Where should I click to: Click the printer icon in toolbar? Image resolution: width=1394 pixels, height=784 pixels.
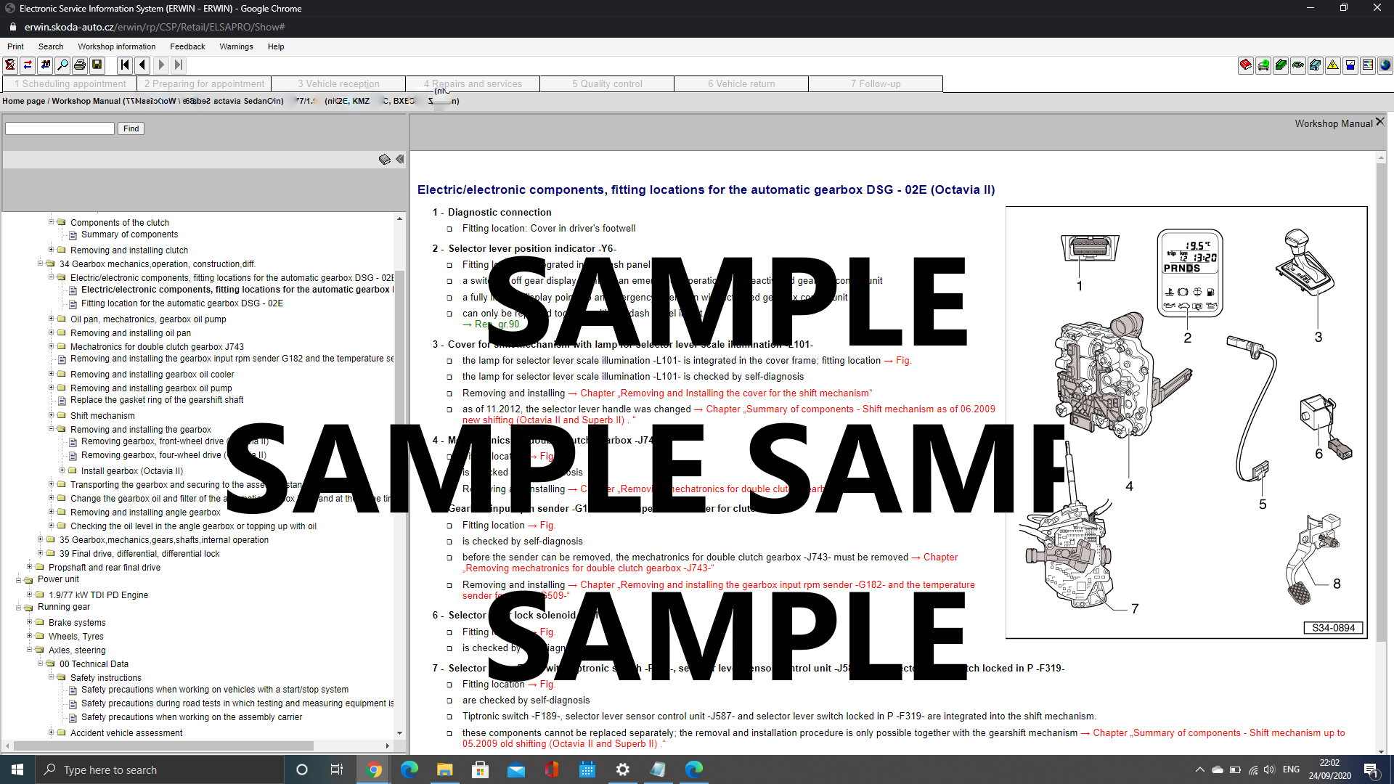pos(80,65)
